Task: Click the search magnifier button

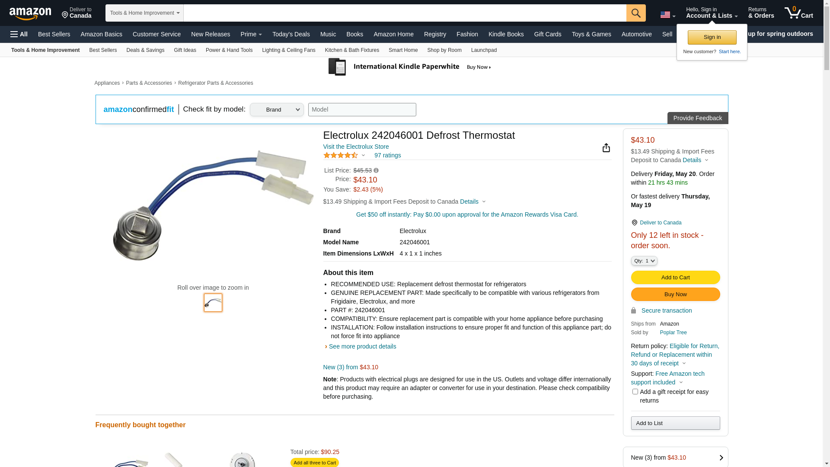Action: pyautogui.click(x=636, y=13)
